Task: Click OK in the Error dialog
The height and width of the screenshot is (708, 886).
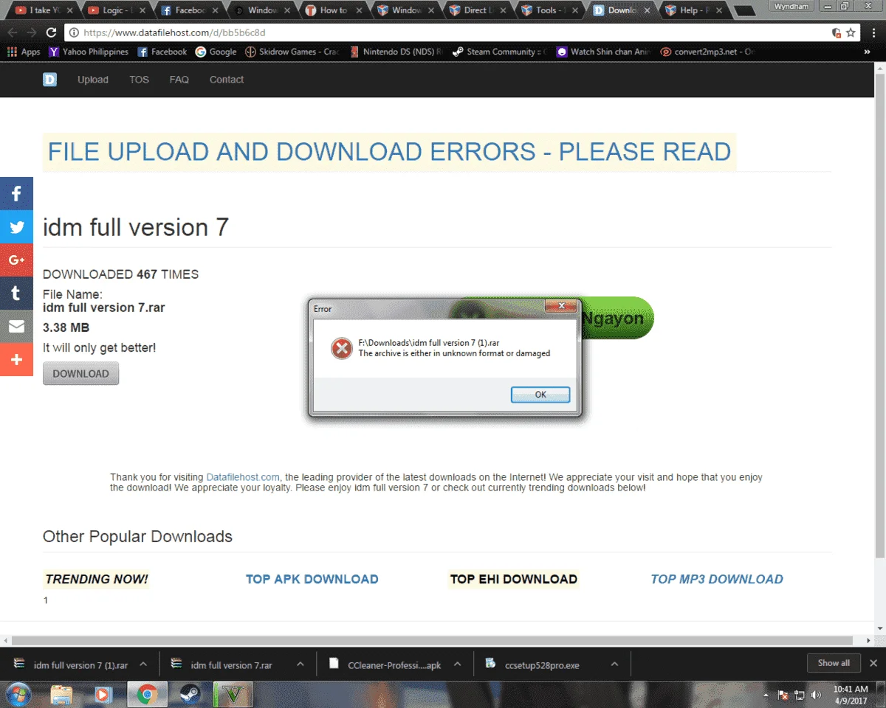Action: coord(540,395)
